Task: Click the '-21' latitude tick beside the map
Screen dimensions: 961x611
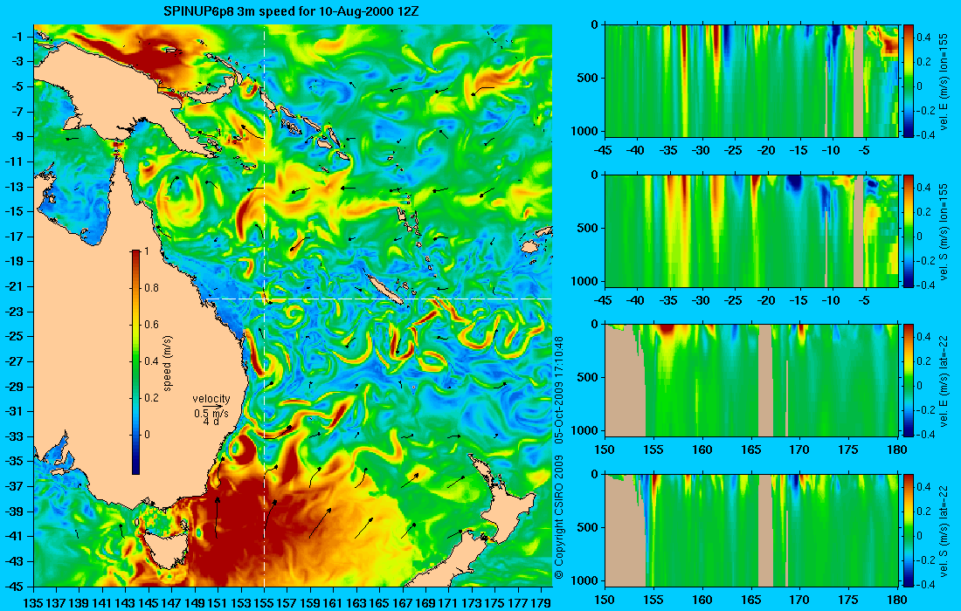Action: [17, 286]
